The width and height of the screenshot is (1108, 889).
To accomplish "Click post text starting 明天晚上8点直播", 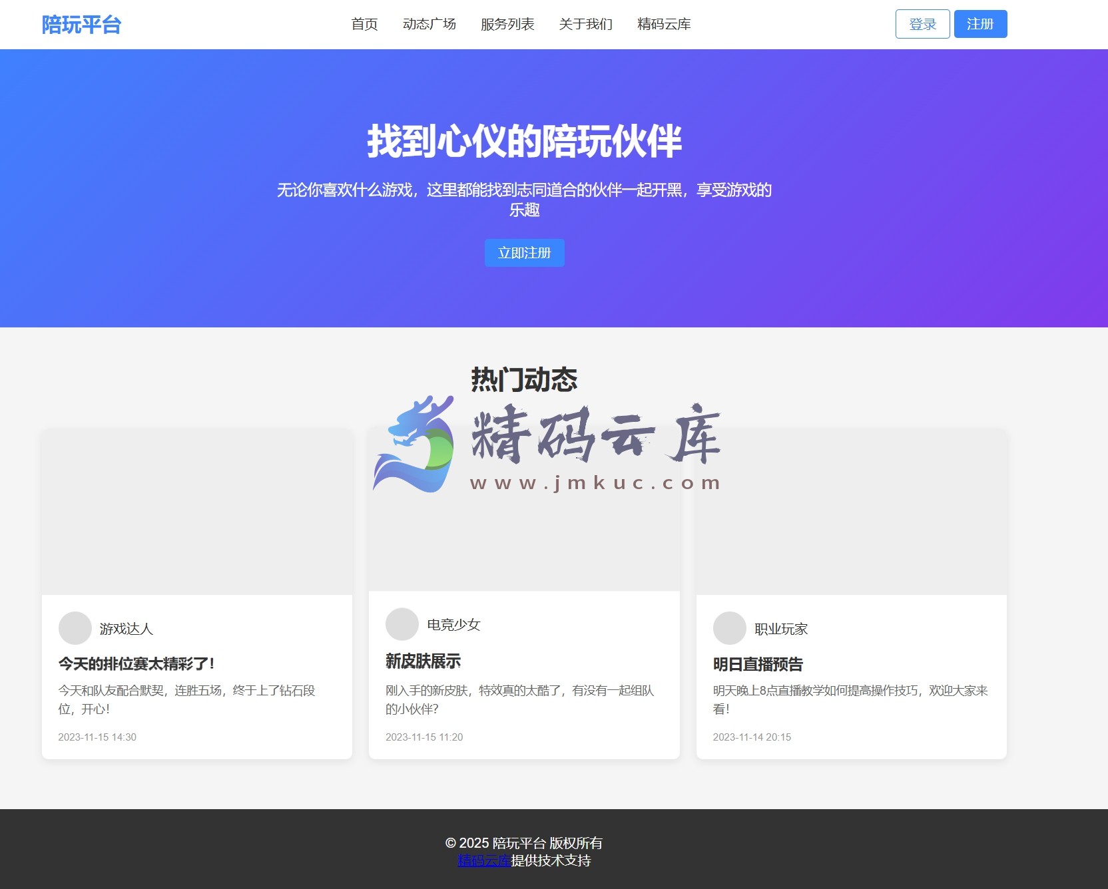I will pos(850,699).
